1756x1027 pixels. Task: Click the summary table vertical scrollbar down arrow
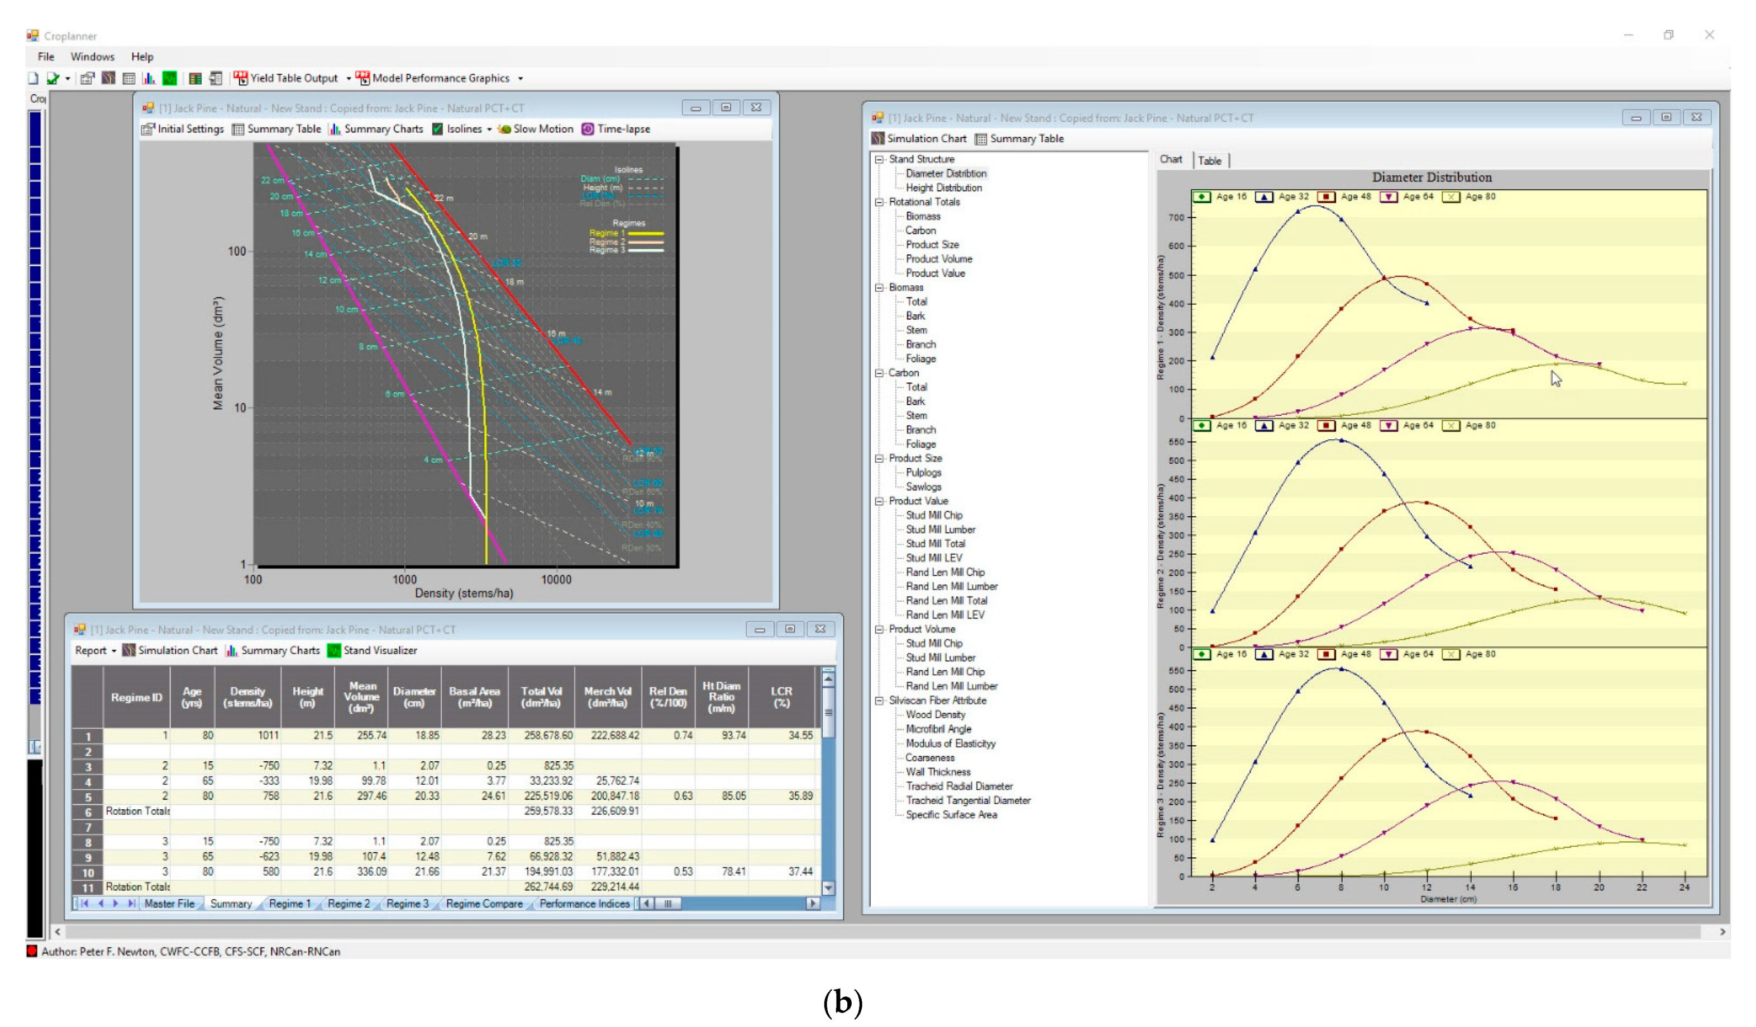(828, 888)
